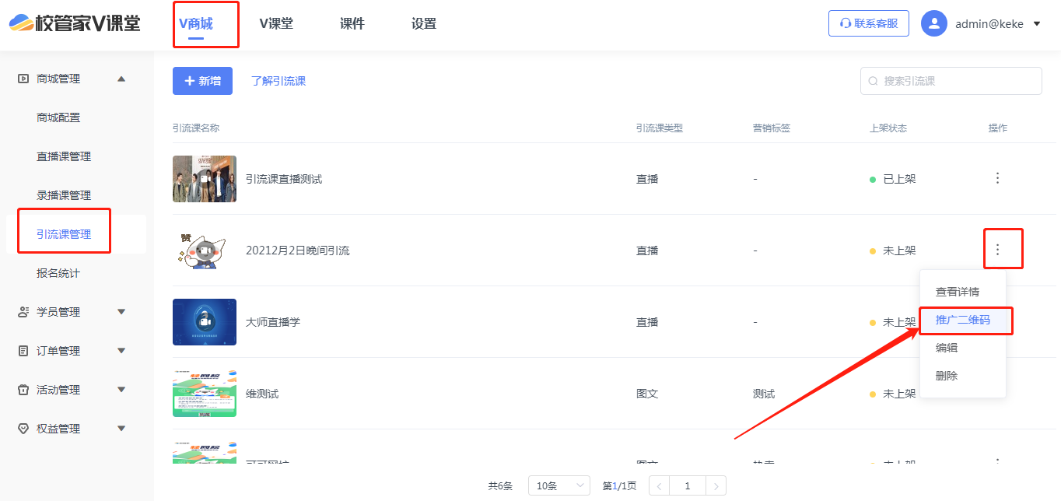Click the 20212月2日晚间引流 course thumbnail
The image size is (1061, 501).
pyautogui.click(x=205, y=250)
